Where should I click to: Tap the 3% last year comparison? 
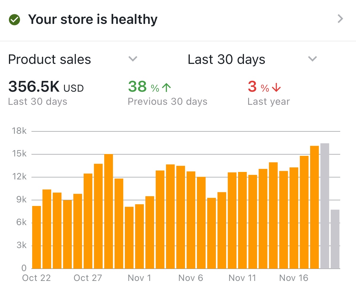coord(253,87)
